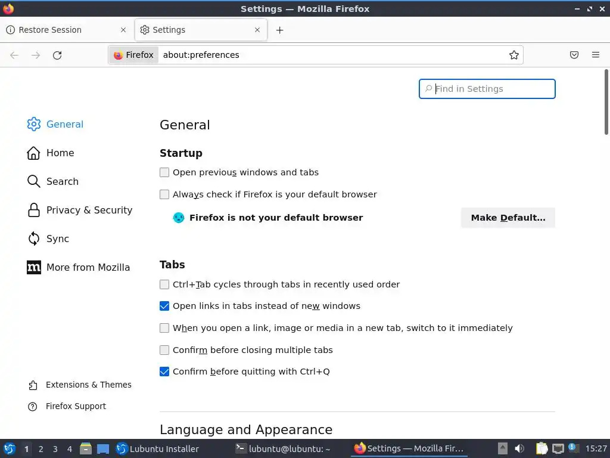Enable switch to new tab immediately checkbox
This screenshot has height=458, width=610.
pyautogui.click(x=164, y=329)
